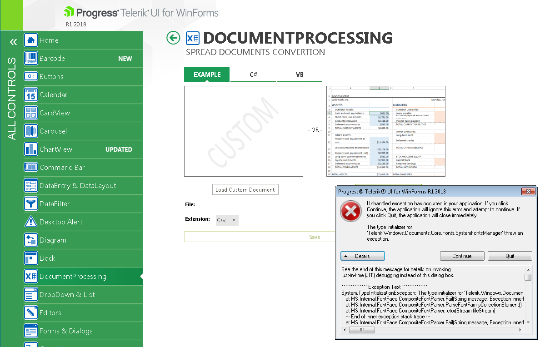Close the Telerik exception dialog
Image resolution: width=550 pixels, height=347 pixels.
[528, 192]
